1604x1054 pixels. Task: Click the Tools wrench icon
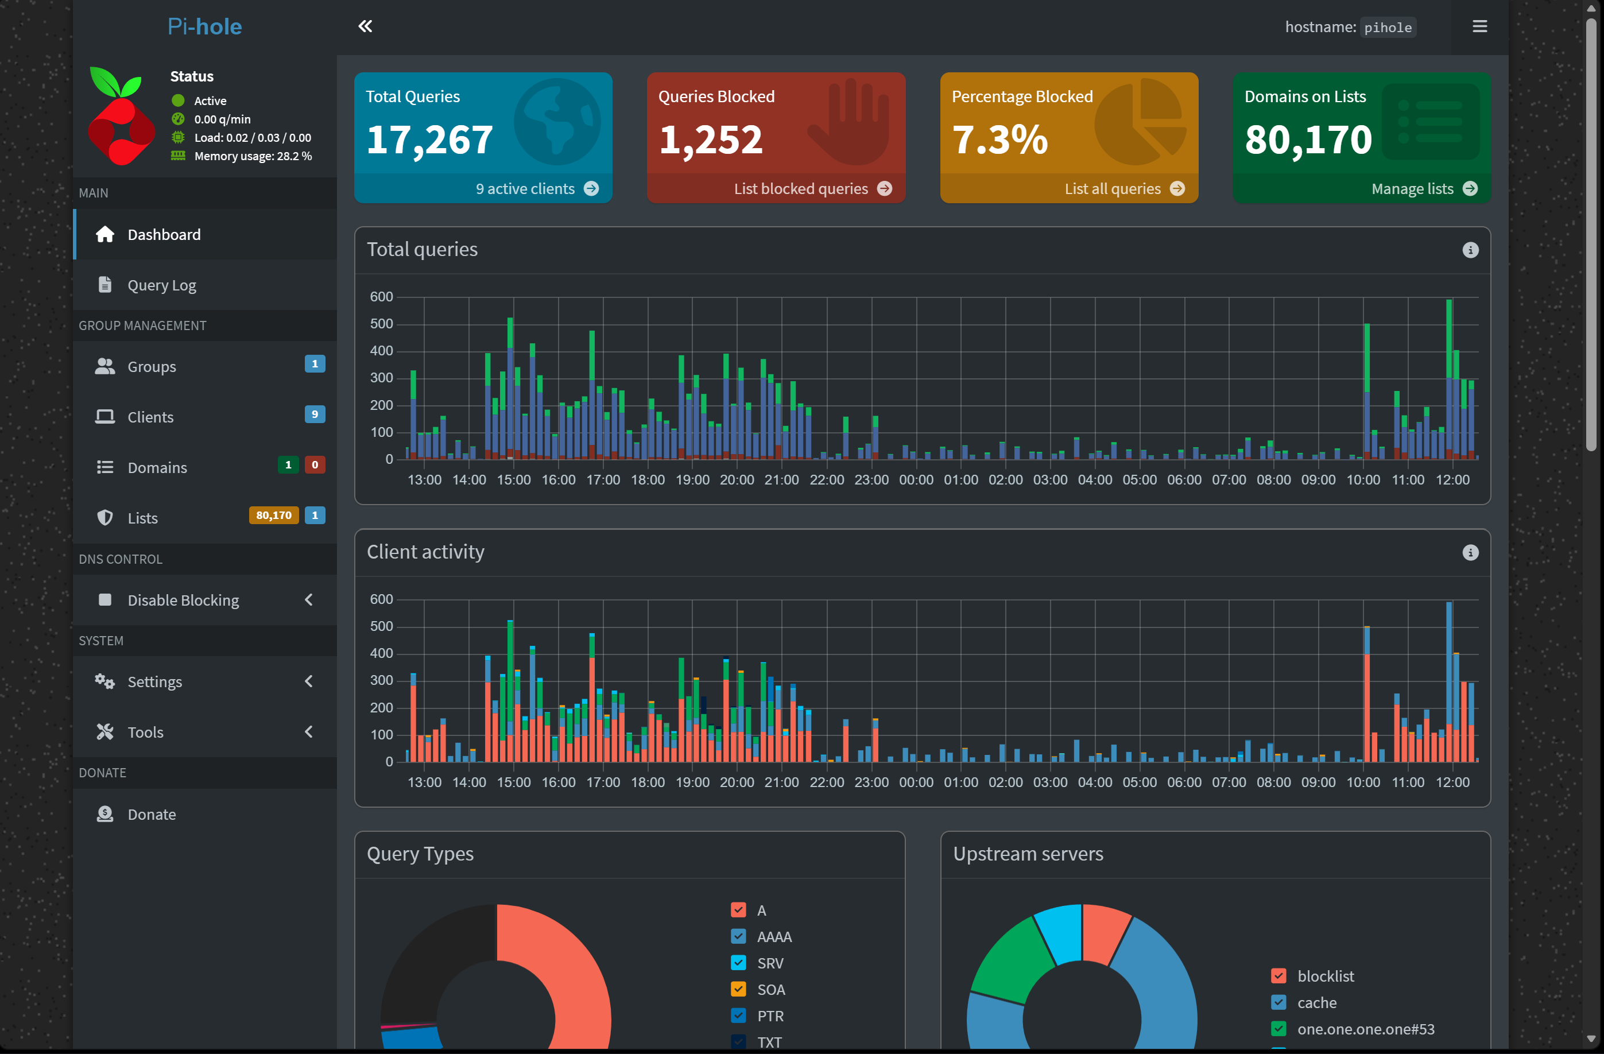click(104, 731)
